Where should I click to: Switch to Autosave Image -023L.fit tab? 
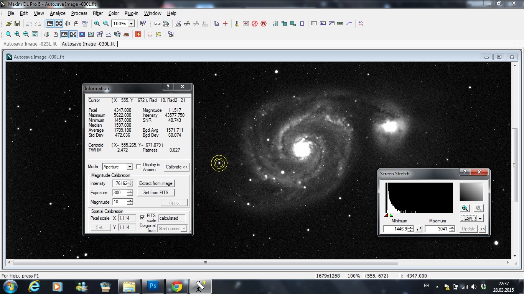[x=30, y=44]
